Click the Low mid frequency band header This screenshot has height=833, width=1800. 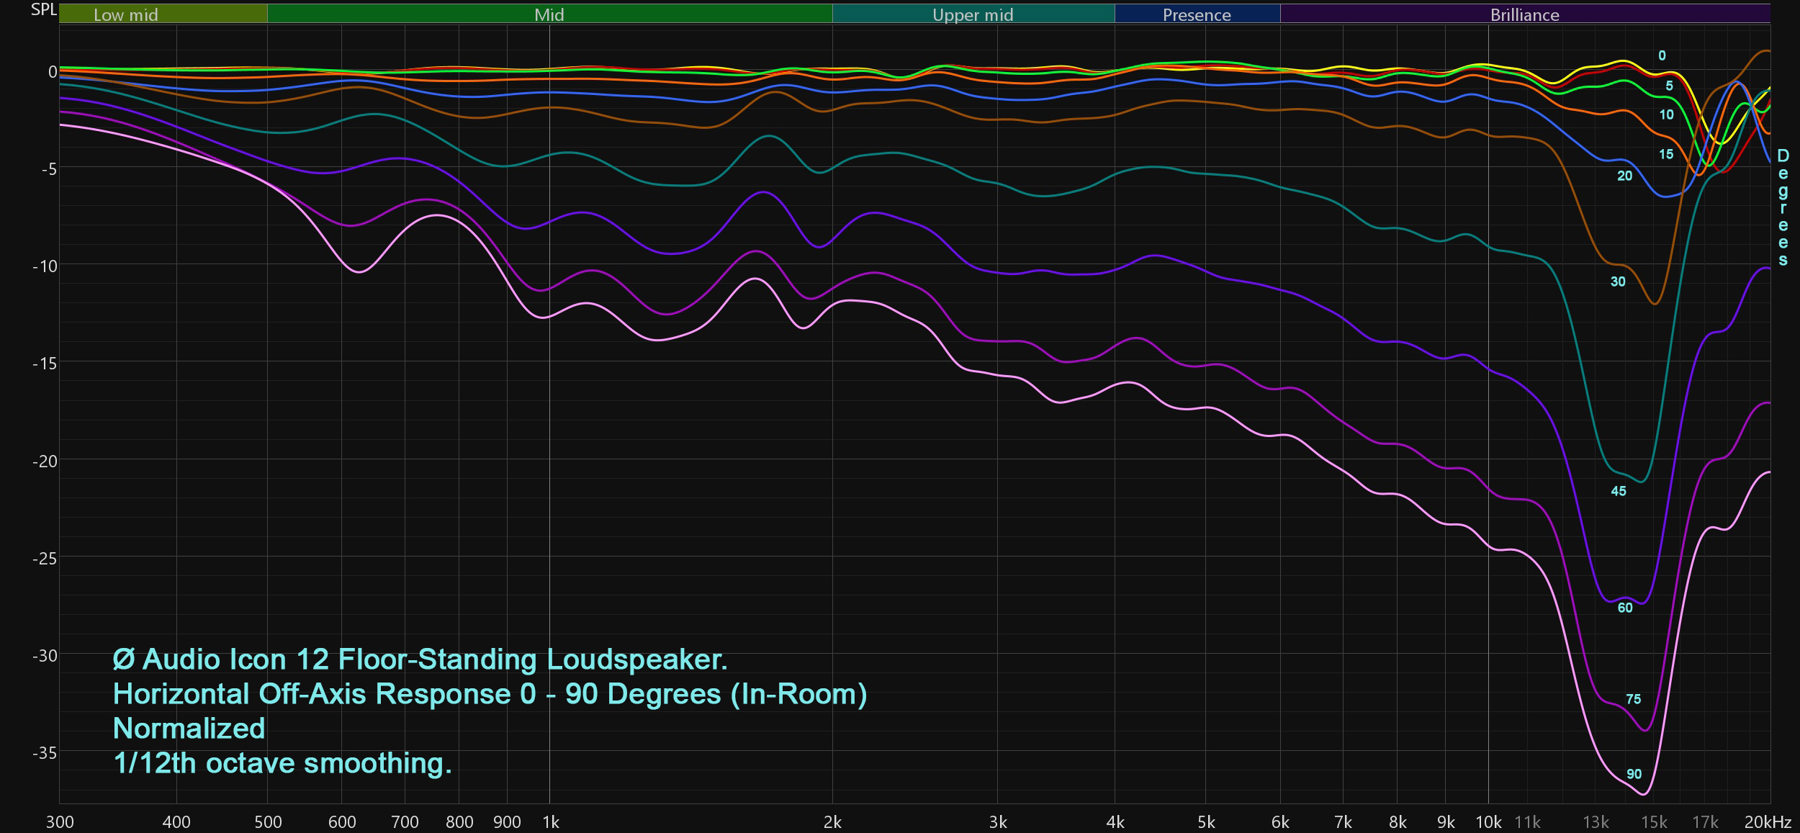pyautogui.click(x=126, y=14)
